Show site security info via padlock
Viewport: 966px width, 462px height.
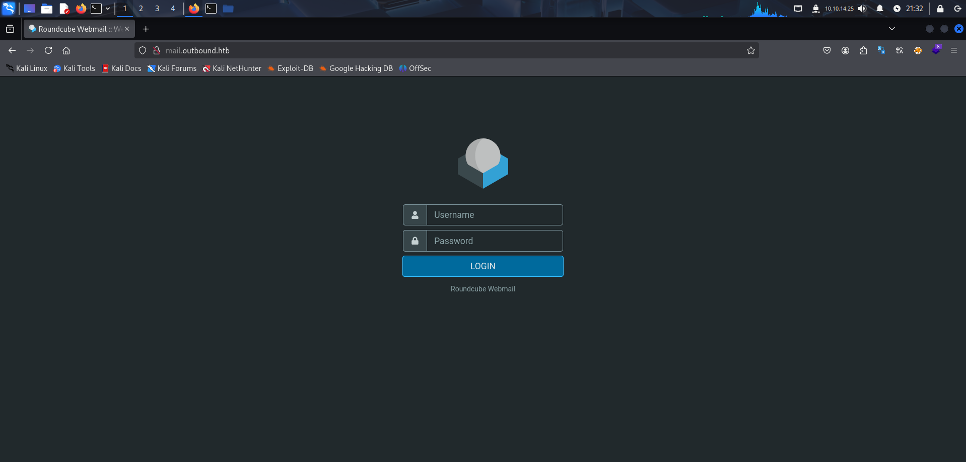coord(157,50)
